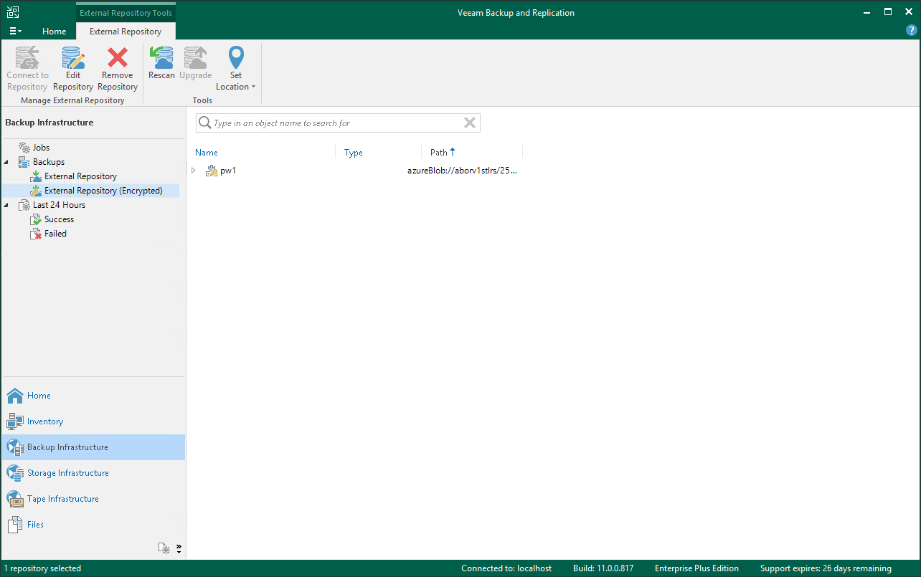
Task: Click inside the object name search field
Action: click(337, 123)
